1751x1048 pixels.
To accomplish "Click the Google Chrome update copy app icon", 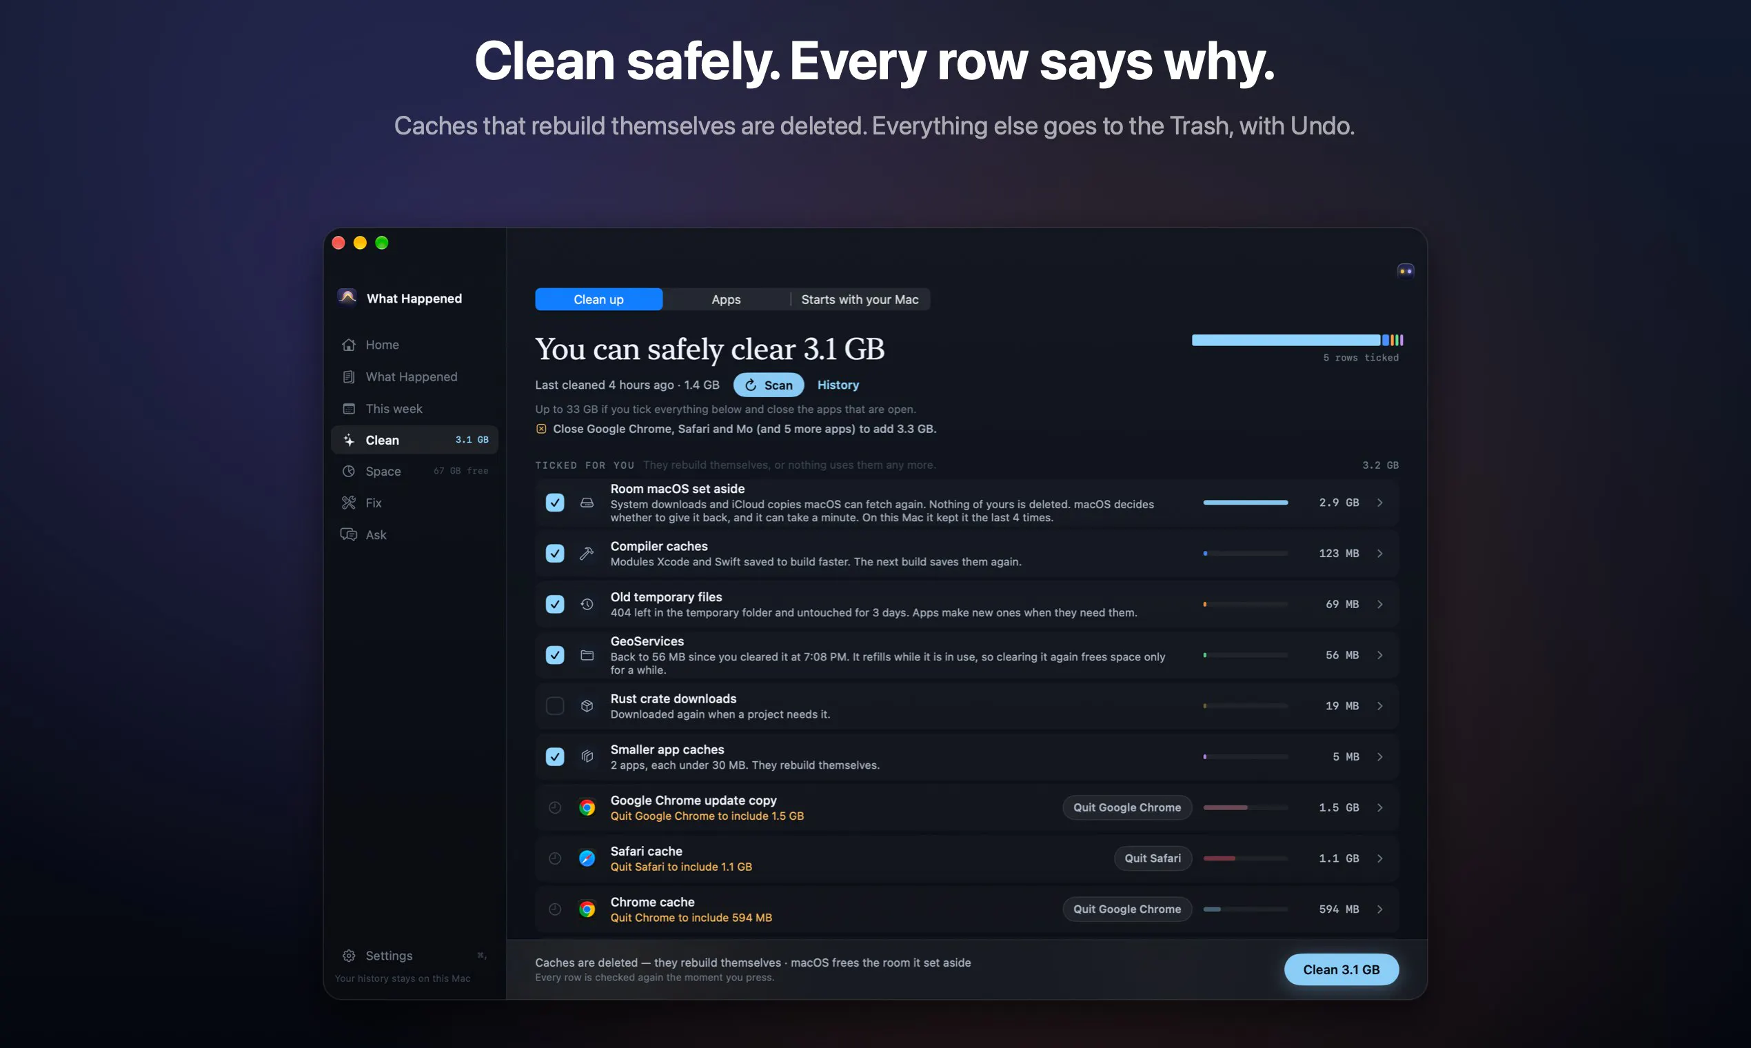I will coord(587,807).
